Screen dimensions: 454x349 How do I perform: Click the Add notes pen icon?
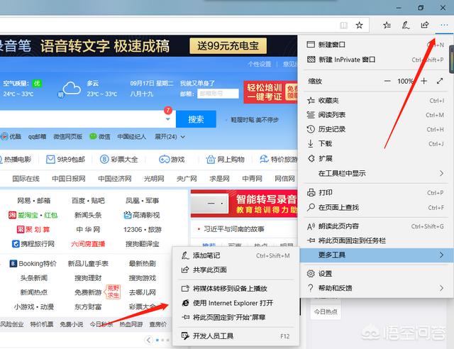(x=405, y=26)
